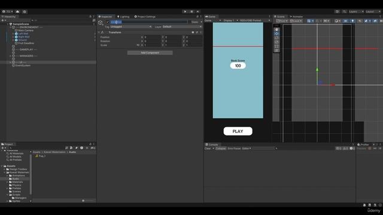Open the Editor dropdown in Console
Viewport: 383px width, 215px height.
point(247,149)
